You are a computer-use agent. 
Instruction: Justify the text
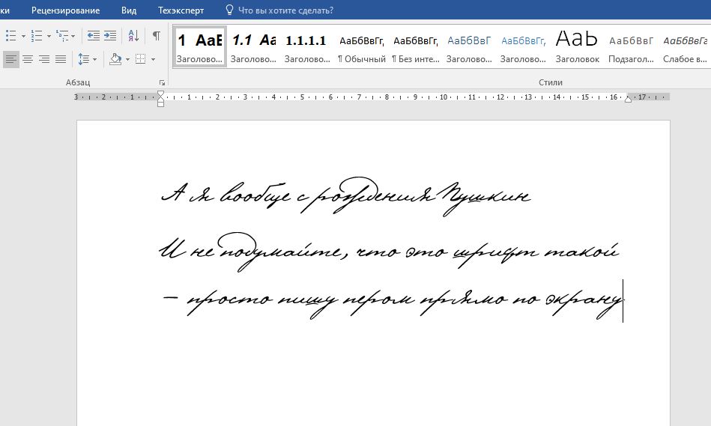[60, 59]
